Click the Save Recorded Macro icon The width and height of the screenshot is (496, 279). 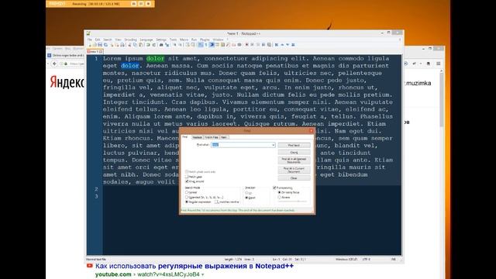tap(269, 45)
